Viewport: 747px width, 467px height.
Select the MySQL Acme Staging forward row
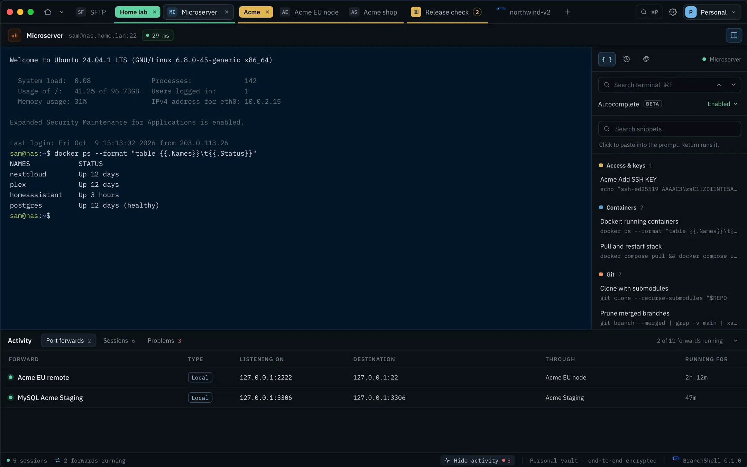(x=373, y=398)
